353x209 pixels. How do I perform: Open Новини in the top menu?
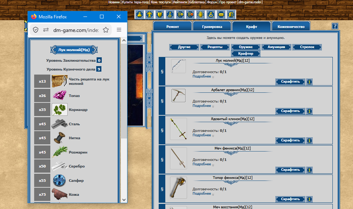click(114, 2)
